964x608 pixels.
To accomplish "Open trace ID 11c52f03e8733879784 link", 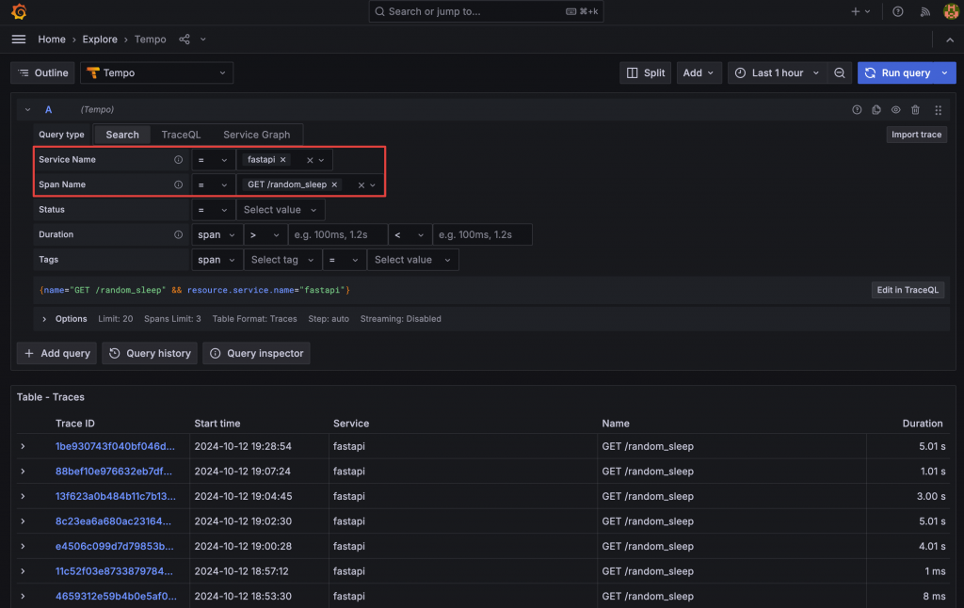I will pyautogui.click(x=114, y=571).
